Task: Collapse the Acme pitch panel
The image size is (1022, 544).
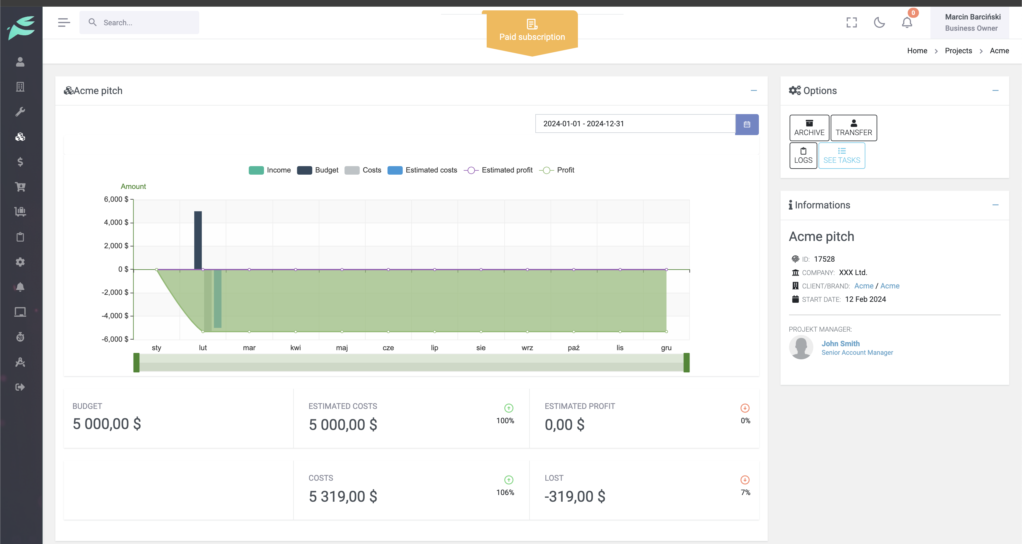Action: click(x=754, y=90)
